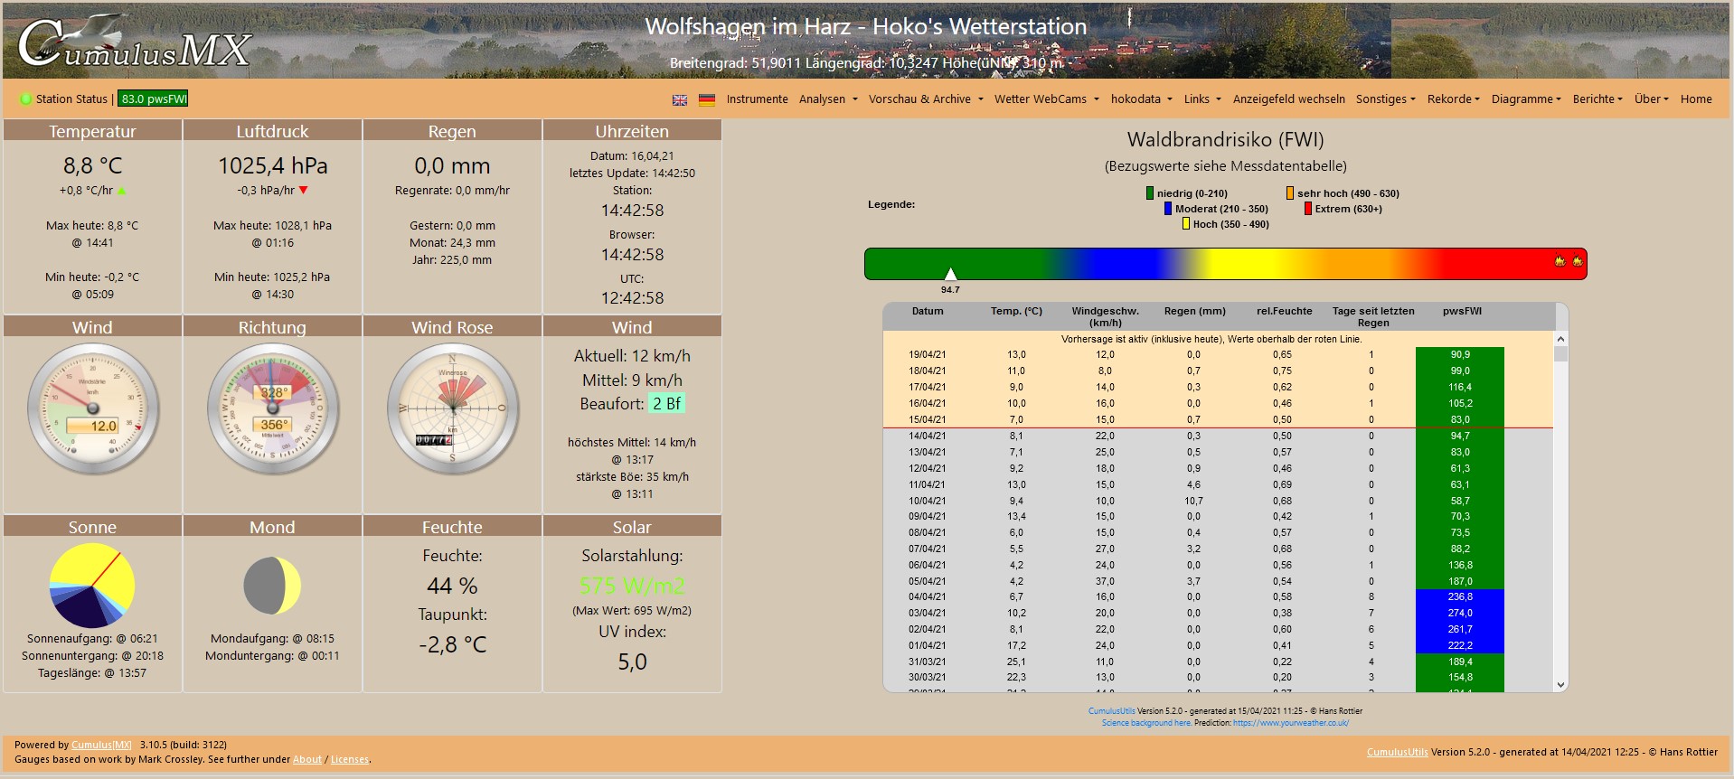Open the Instrumente menu item
The image size is (1734, 779).
click(757, 99)
